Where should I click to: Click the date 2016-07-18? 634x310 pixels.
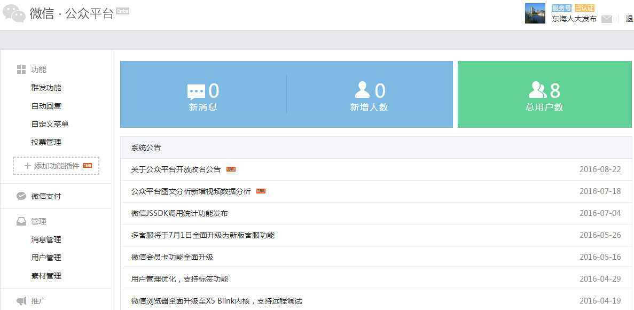[x=600, y=191]
